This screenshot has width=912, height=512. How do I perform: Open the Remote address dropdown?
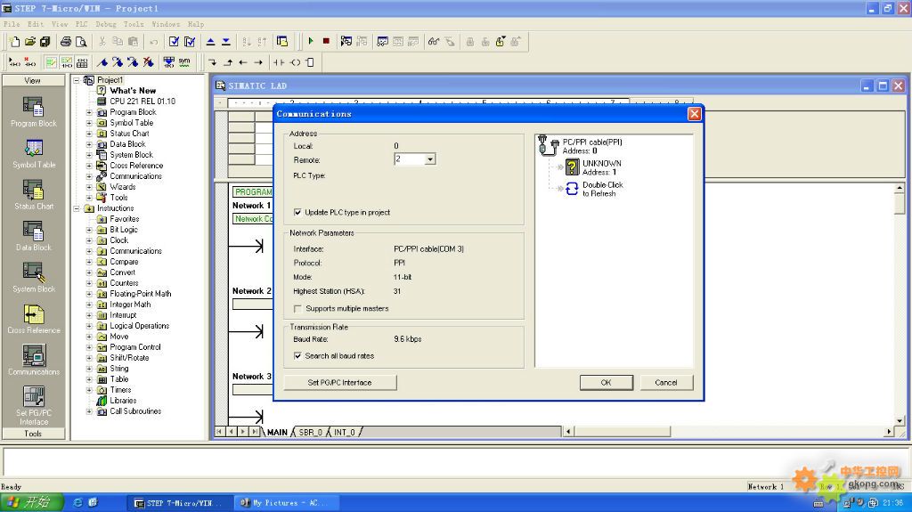coord(430,159)
